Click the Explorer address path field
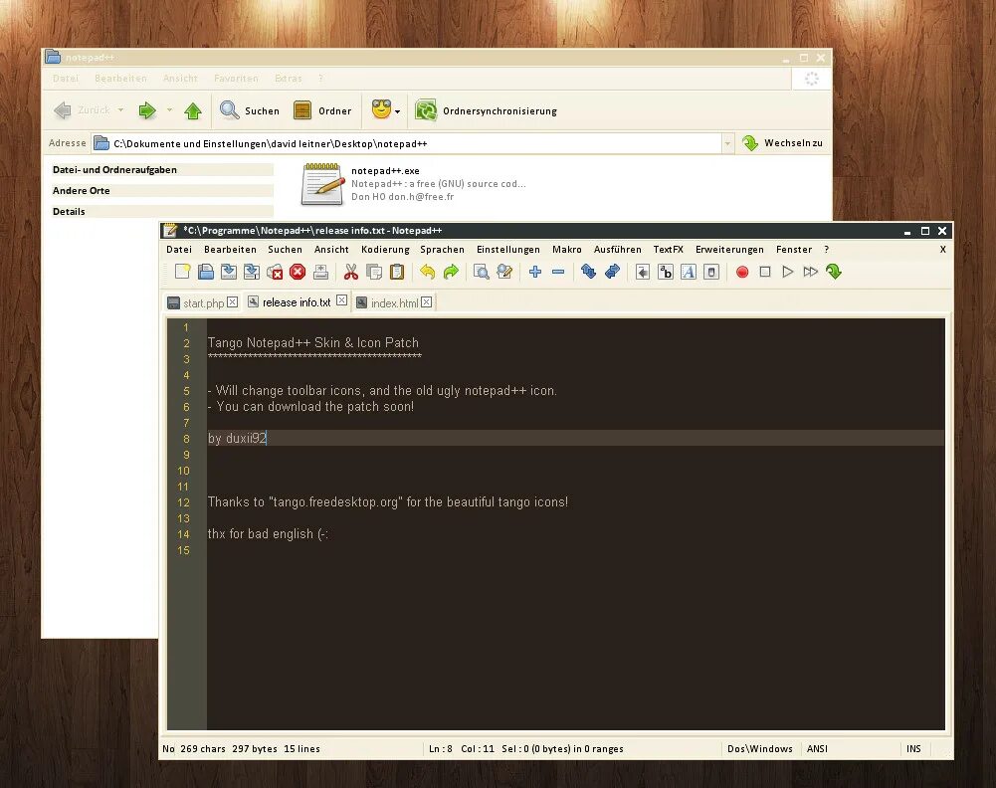This screenshot has width=996, height=788. (407, 143)
